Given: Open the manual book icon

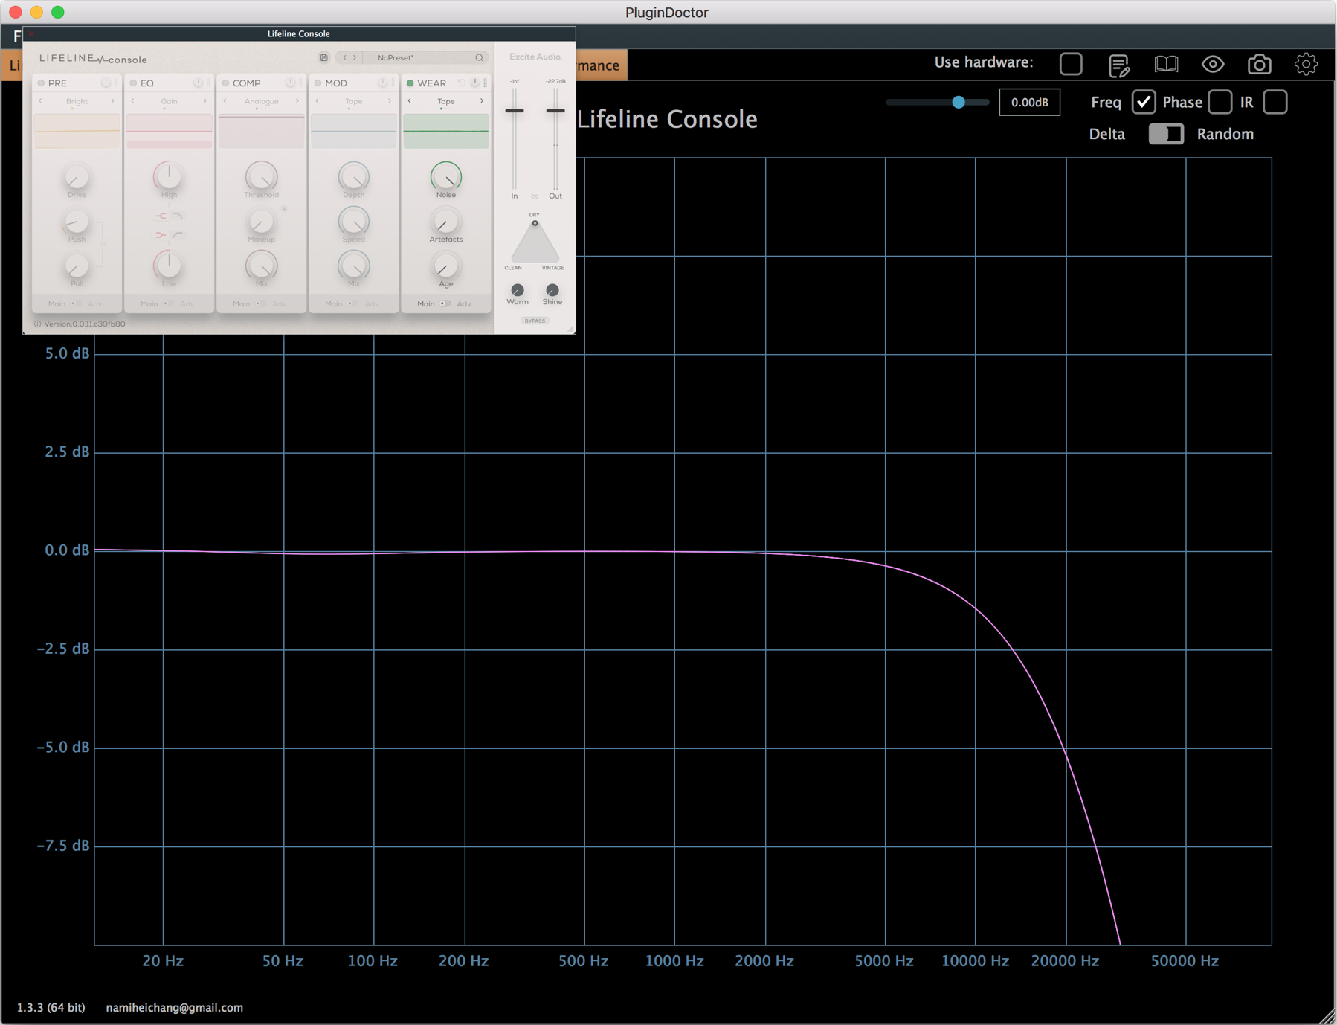Looking at the screenshot, I should tap(1166, 65).
